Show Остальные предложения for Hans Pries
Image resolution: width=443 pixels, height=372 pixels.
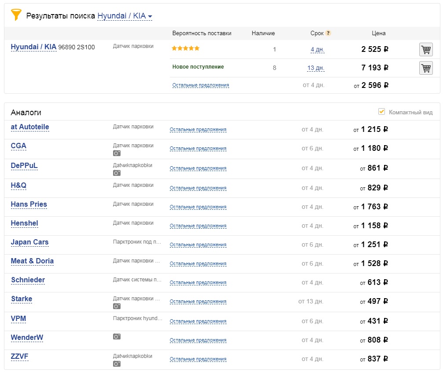click(198, 207)
